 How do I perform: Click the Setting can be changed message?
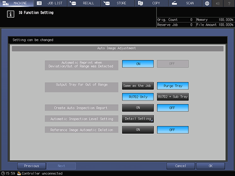(33, 40)
